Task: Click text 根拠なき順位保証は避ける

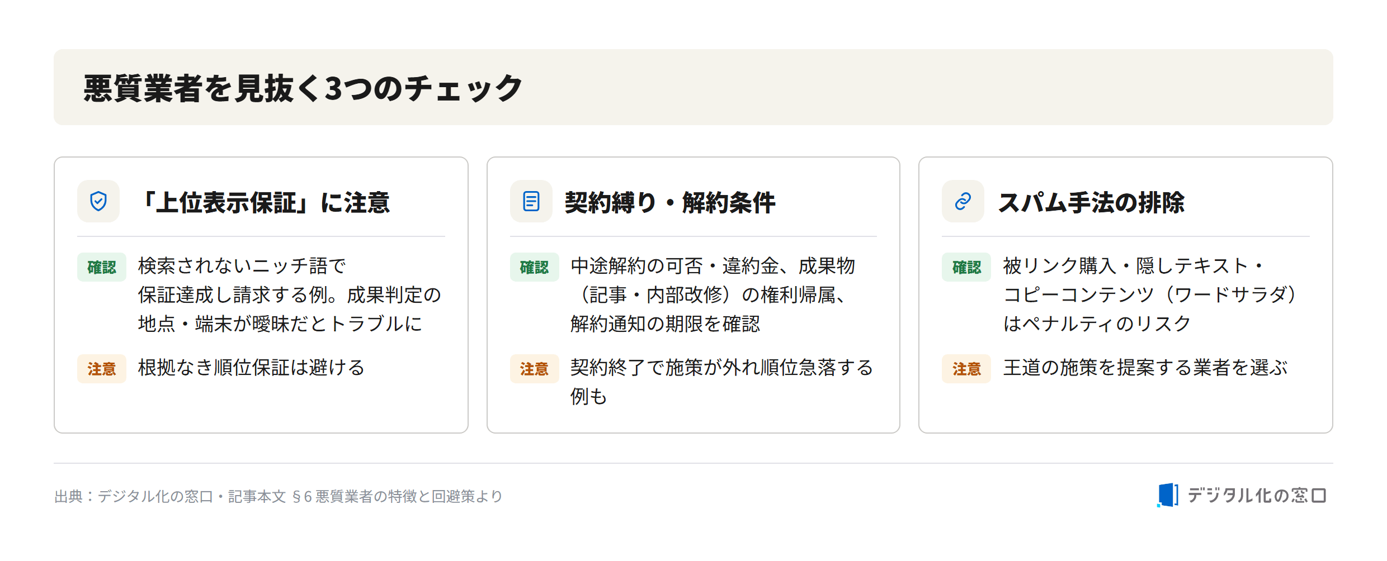Action: (x=252, y=368)
